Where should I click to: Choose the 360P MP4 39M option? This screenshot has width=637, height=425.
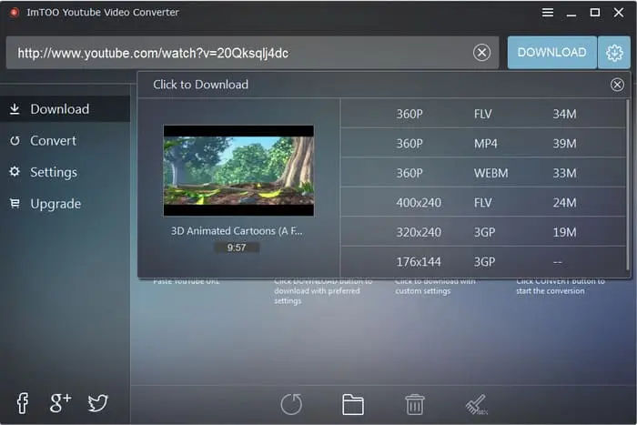483,143
